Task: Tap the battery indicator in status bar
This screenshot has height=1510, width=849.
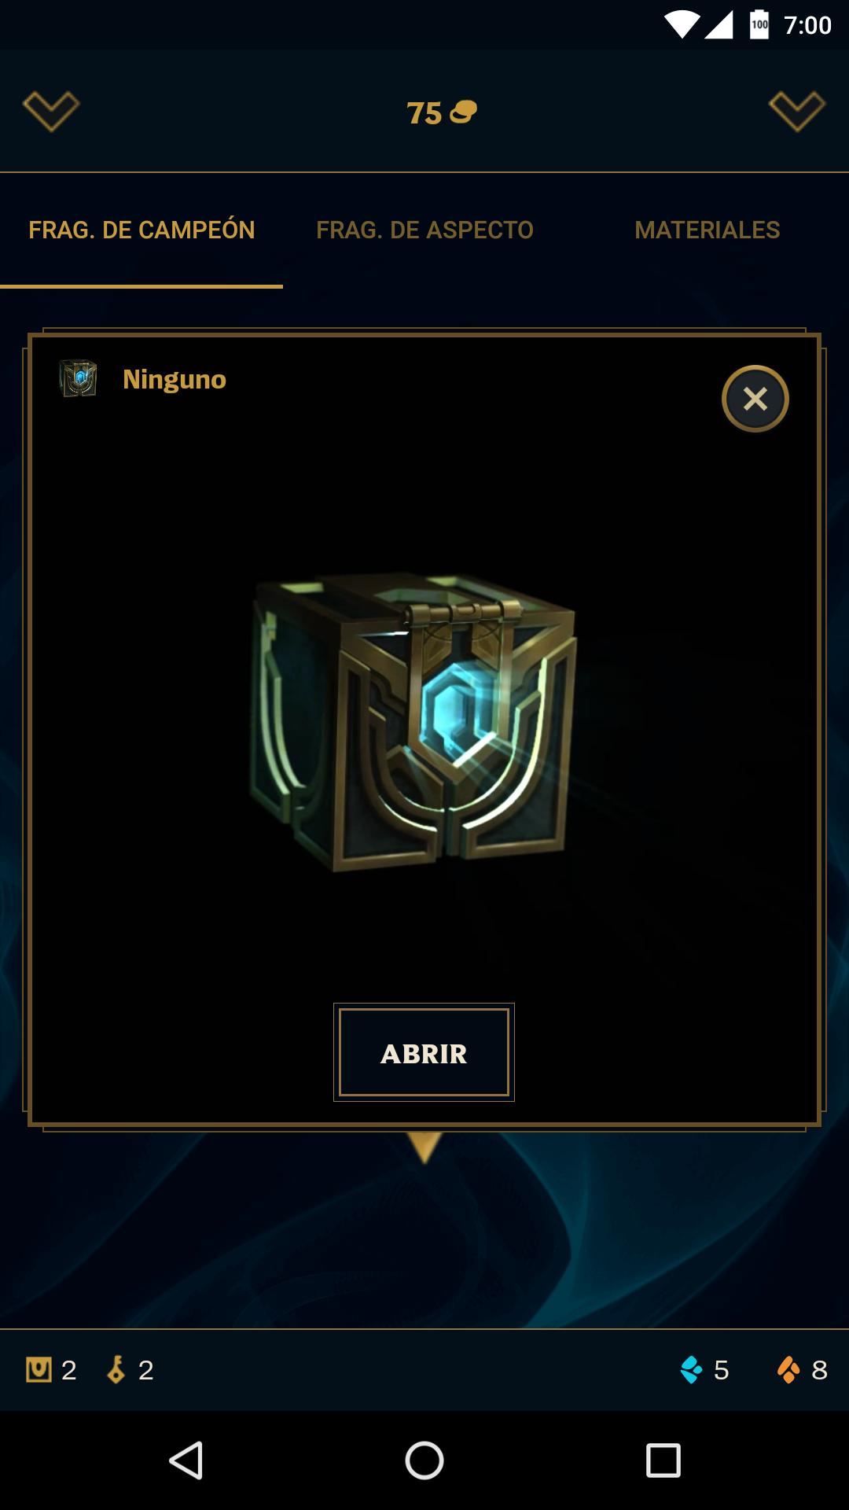Action: (x=759, y=24)
